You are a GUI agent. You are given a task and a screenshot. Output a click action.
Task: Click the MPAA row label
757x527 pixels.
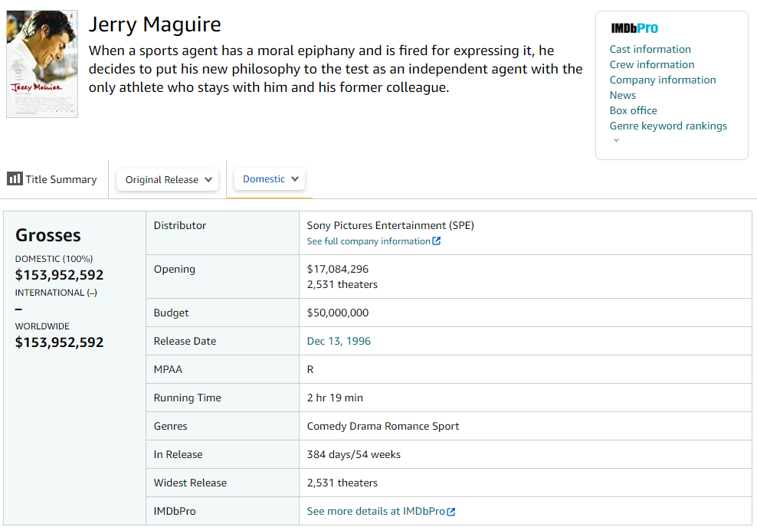click(168, 370)
